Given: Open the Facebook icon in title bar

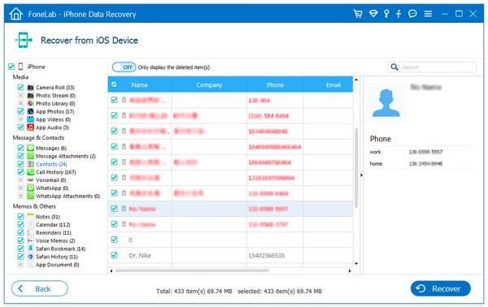Looking at the screenshot, I should 399,14.
